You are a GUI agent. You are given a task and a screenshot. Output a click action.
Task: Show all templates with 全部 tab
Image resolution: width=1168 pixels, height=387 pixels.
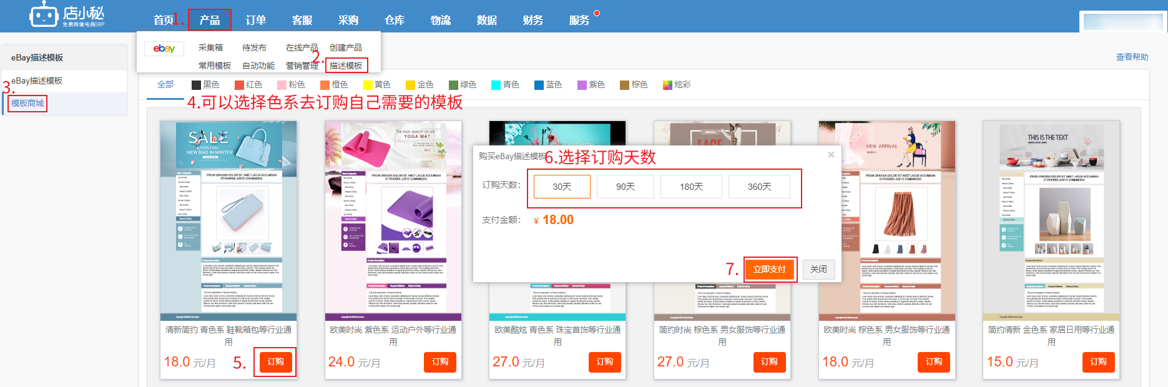165,84
